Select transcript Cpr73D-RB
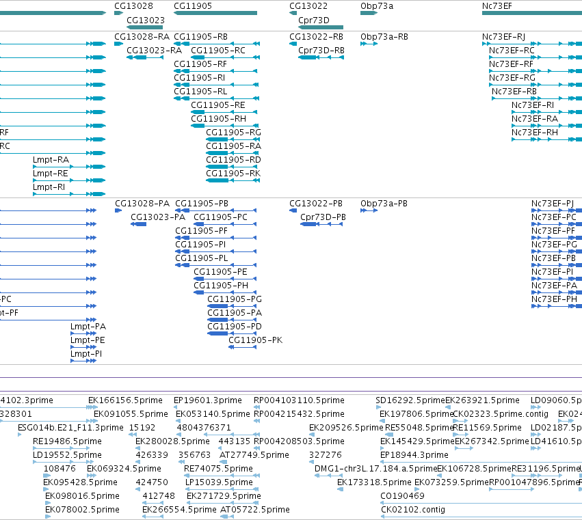This screenshot has height=520, width=582. point(321,51)
